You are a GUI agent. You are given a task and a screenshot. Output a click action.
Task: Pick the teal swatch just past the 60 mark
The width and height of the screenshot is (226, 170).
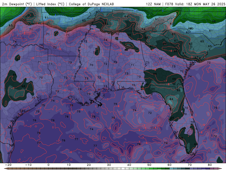(171, 169)
